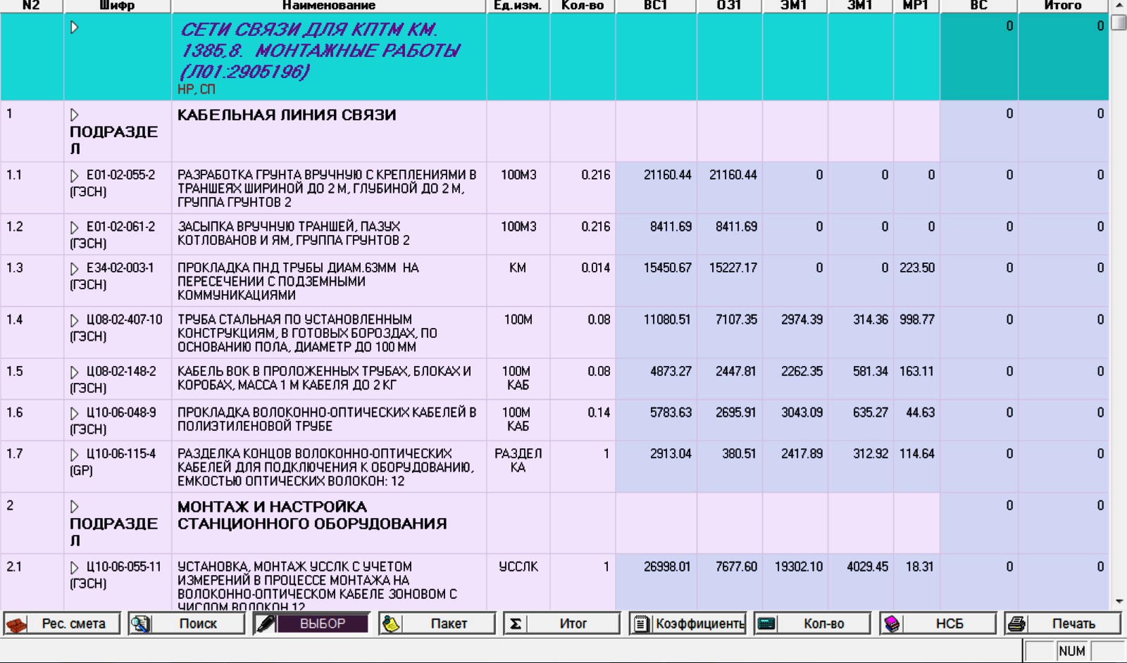1127x663 pixels.
Task: Open the Поиск search button
Action: click(x=187, y=624)
